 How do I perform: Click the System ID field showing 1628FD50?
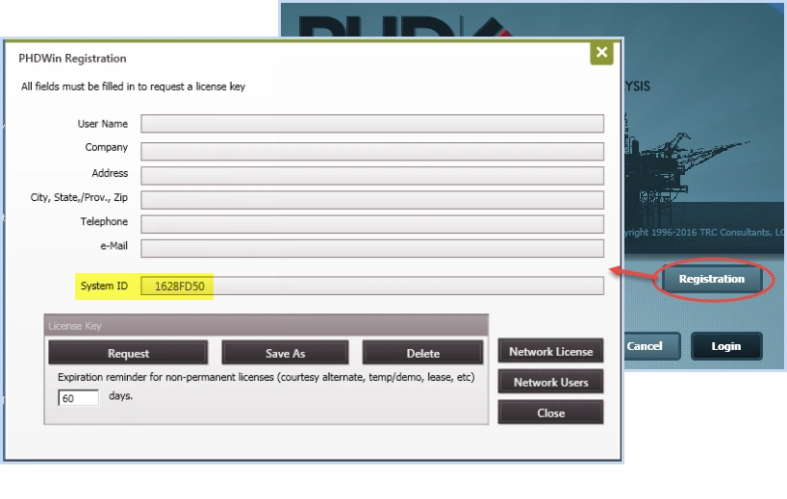371,287
